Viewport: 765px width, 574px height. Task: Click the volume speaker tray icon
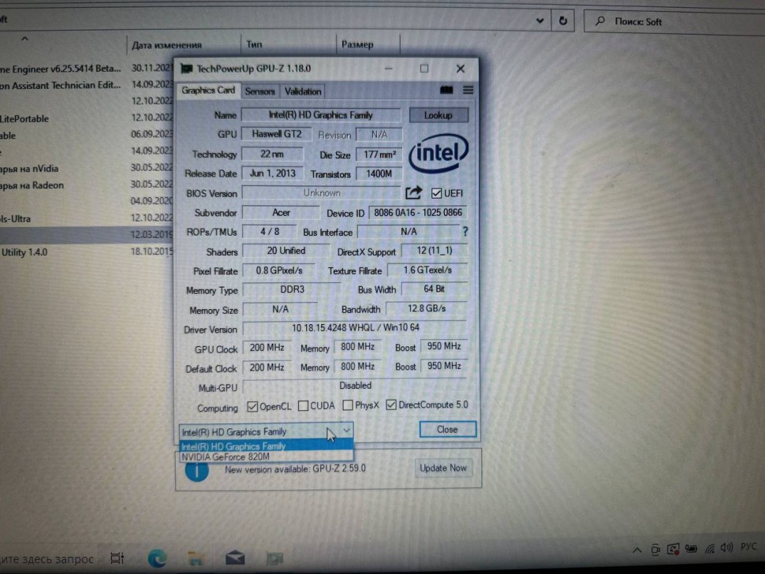[x=726, y=548]
